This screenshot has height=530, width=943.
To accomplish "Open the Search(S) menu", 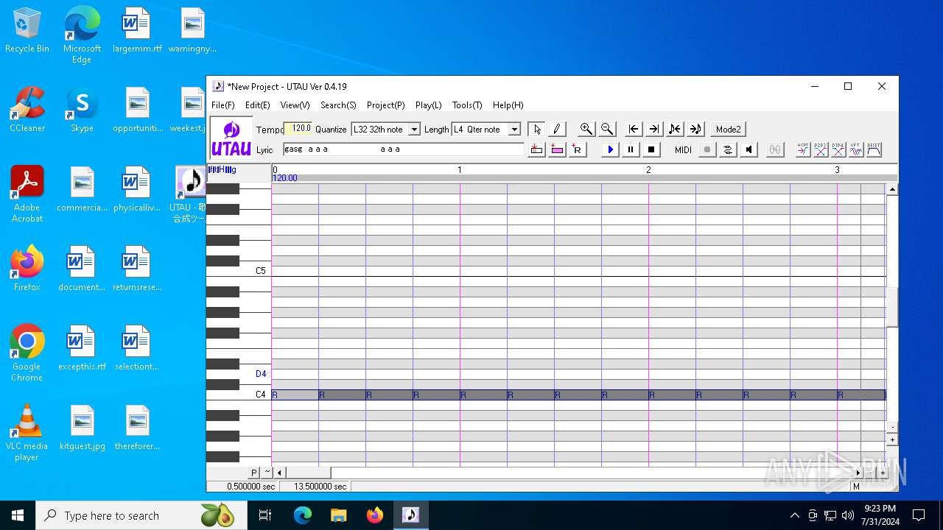I will pyautogui.click(x=338, y=105).
